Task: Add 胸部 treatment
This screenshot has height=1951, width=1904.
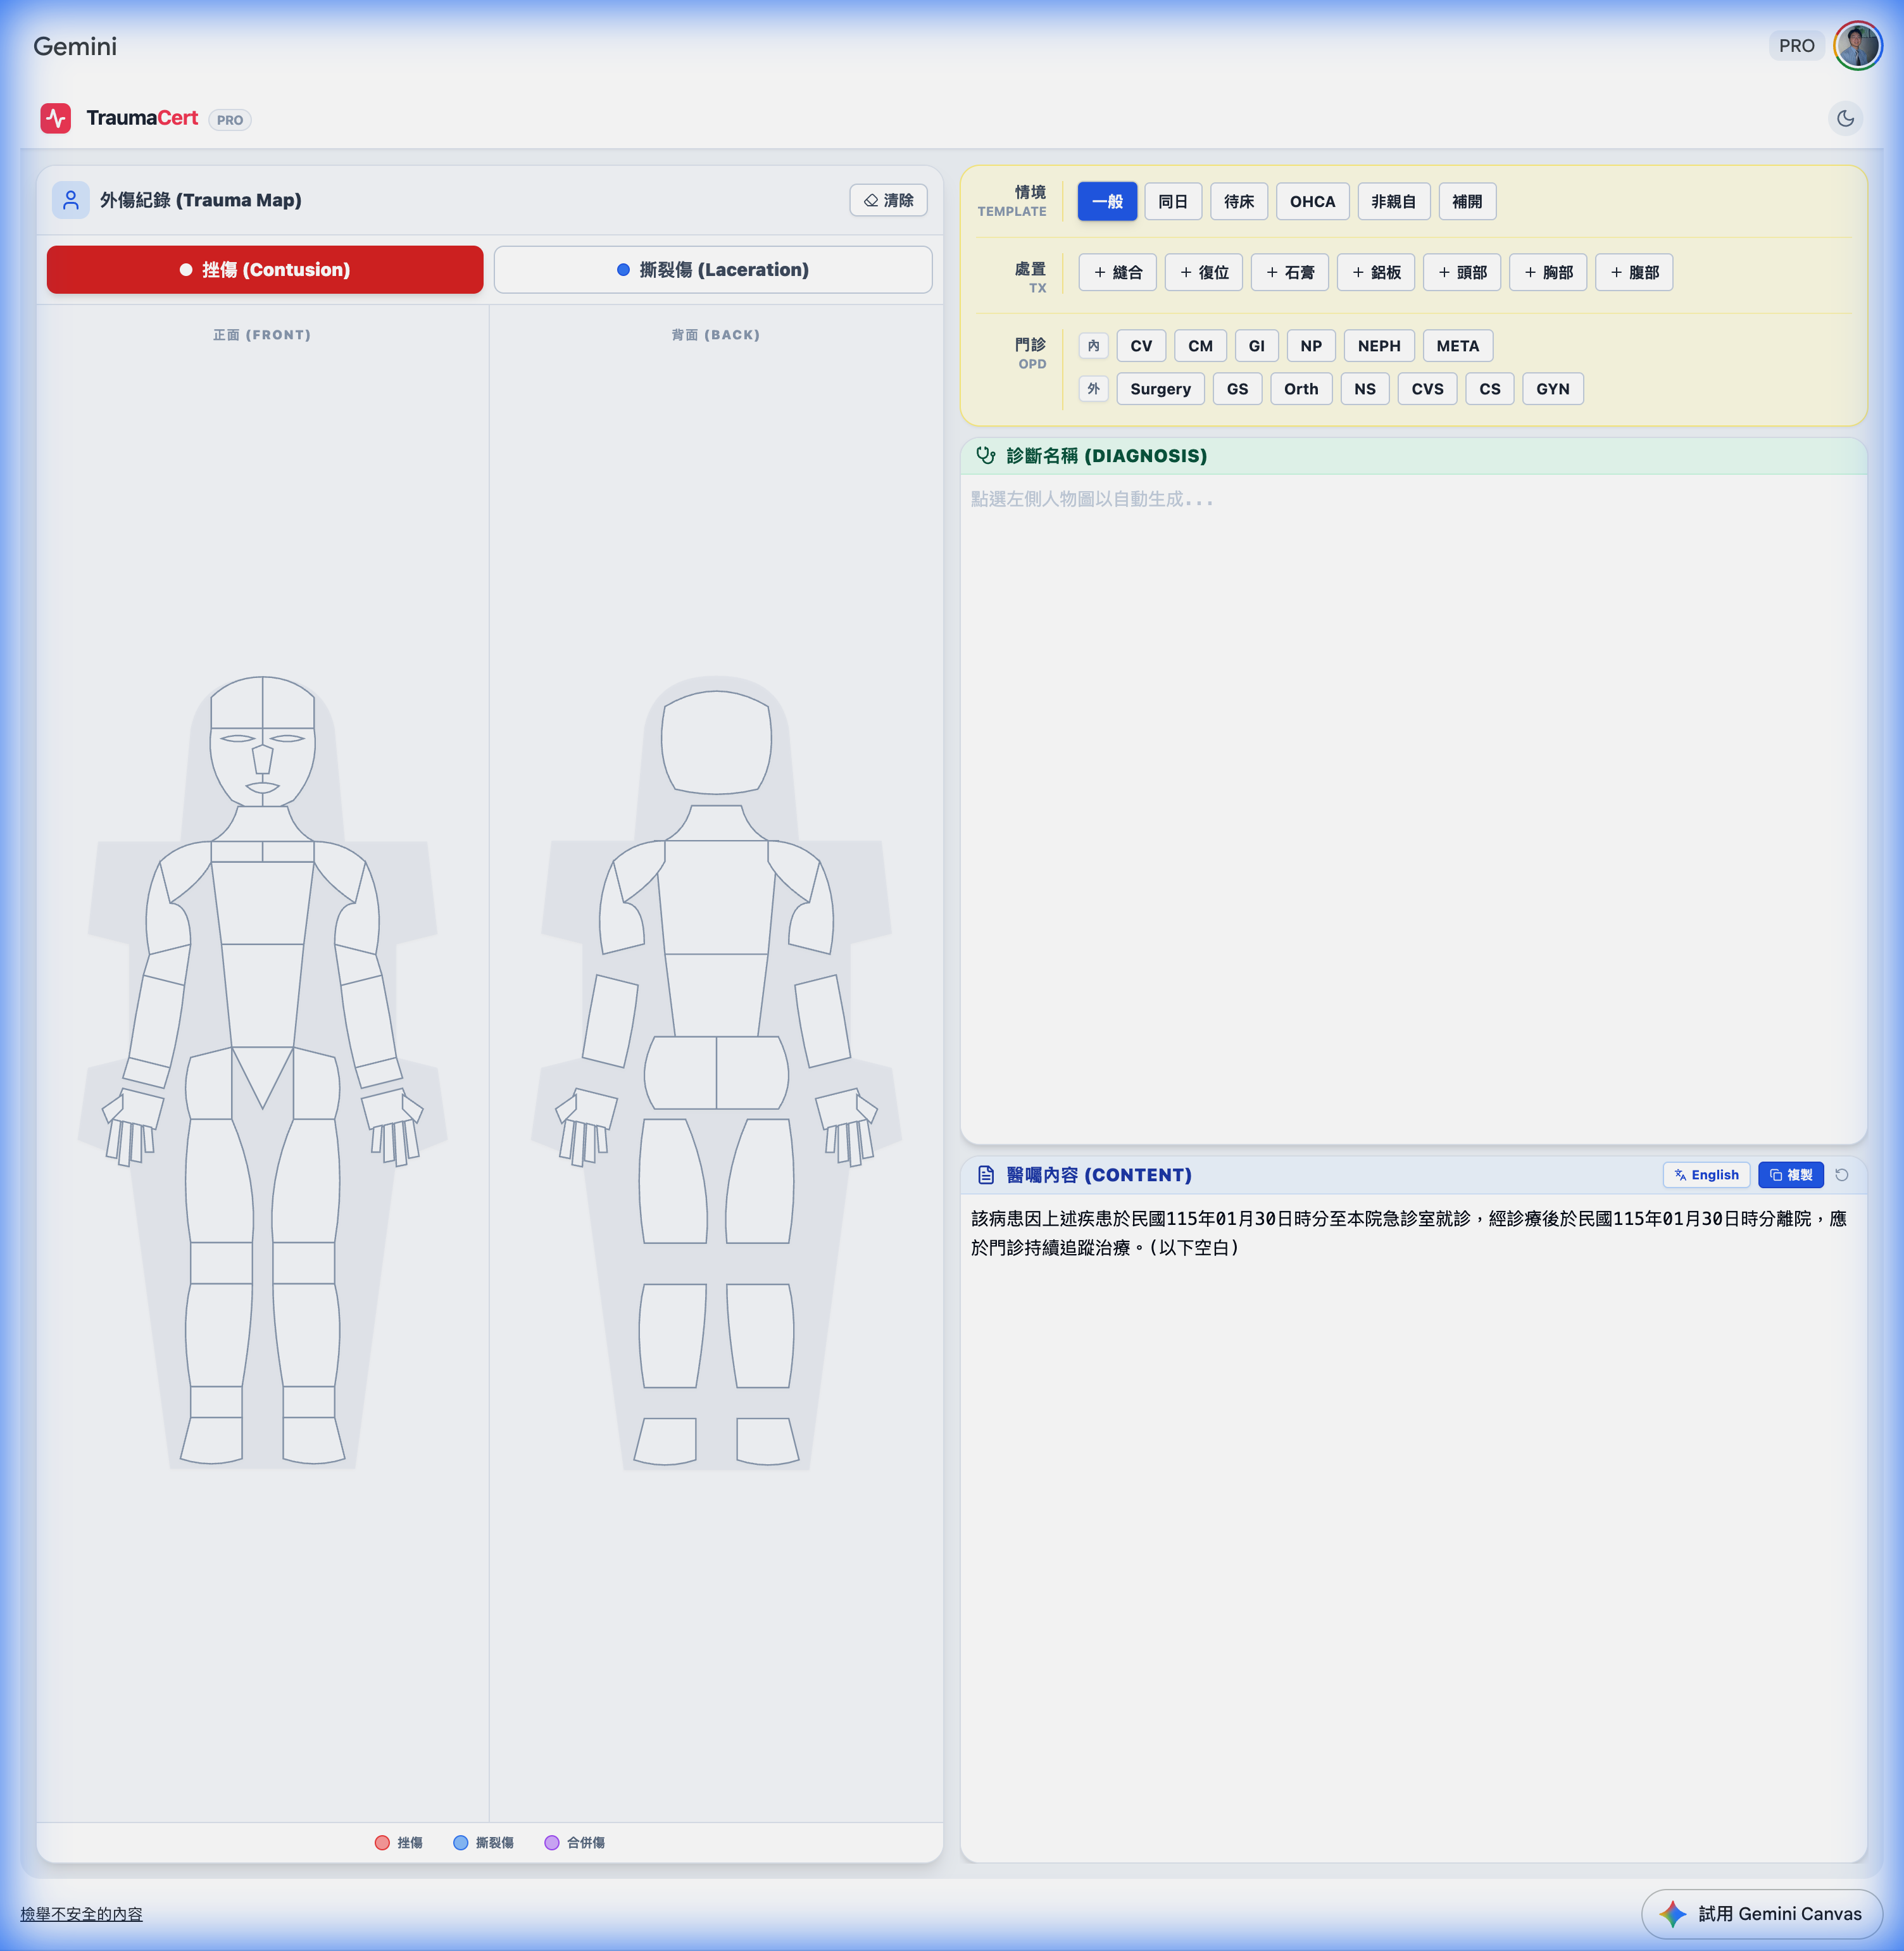Action: [x=1547, y=272]
